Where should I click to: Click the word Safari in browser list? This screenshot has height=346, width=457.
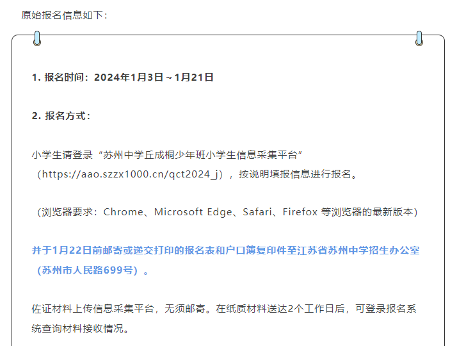click(257, 212)
